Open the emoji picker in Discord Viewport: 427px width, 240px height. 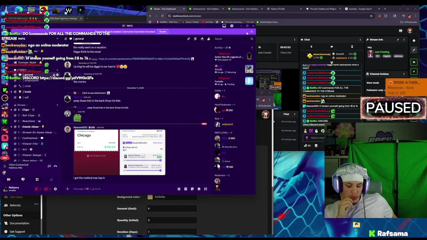(x=199, y=189)
